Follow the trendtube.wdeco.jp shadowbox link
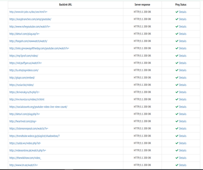The height and width of the screenshot is (170, 203). pyautogui.click(x=35, y=136)
